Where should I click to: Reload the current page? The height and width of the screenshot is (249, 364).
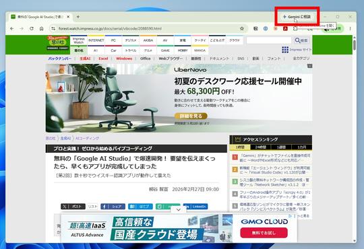coord(32,28)
